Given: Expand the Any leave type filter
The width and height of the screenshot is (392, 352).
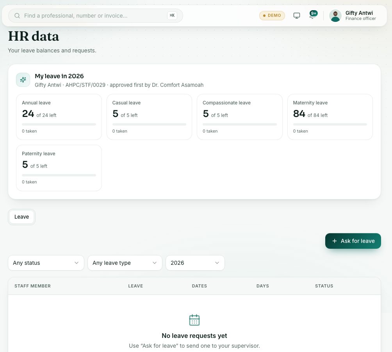Looking at the screenshot, I should (x=125, y=263).
